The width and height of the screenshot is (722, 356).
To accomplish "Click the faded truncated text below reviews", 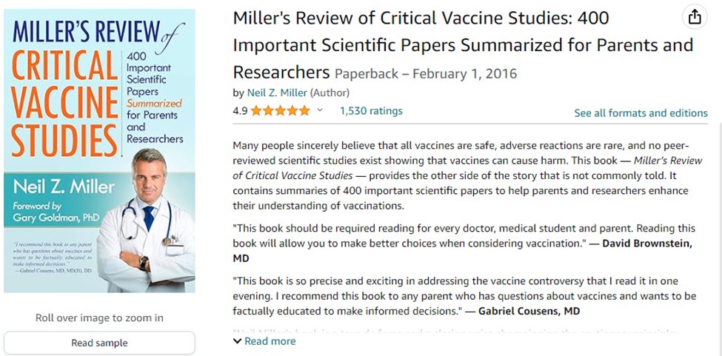I will coord(464,330).
